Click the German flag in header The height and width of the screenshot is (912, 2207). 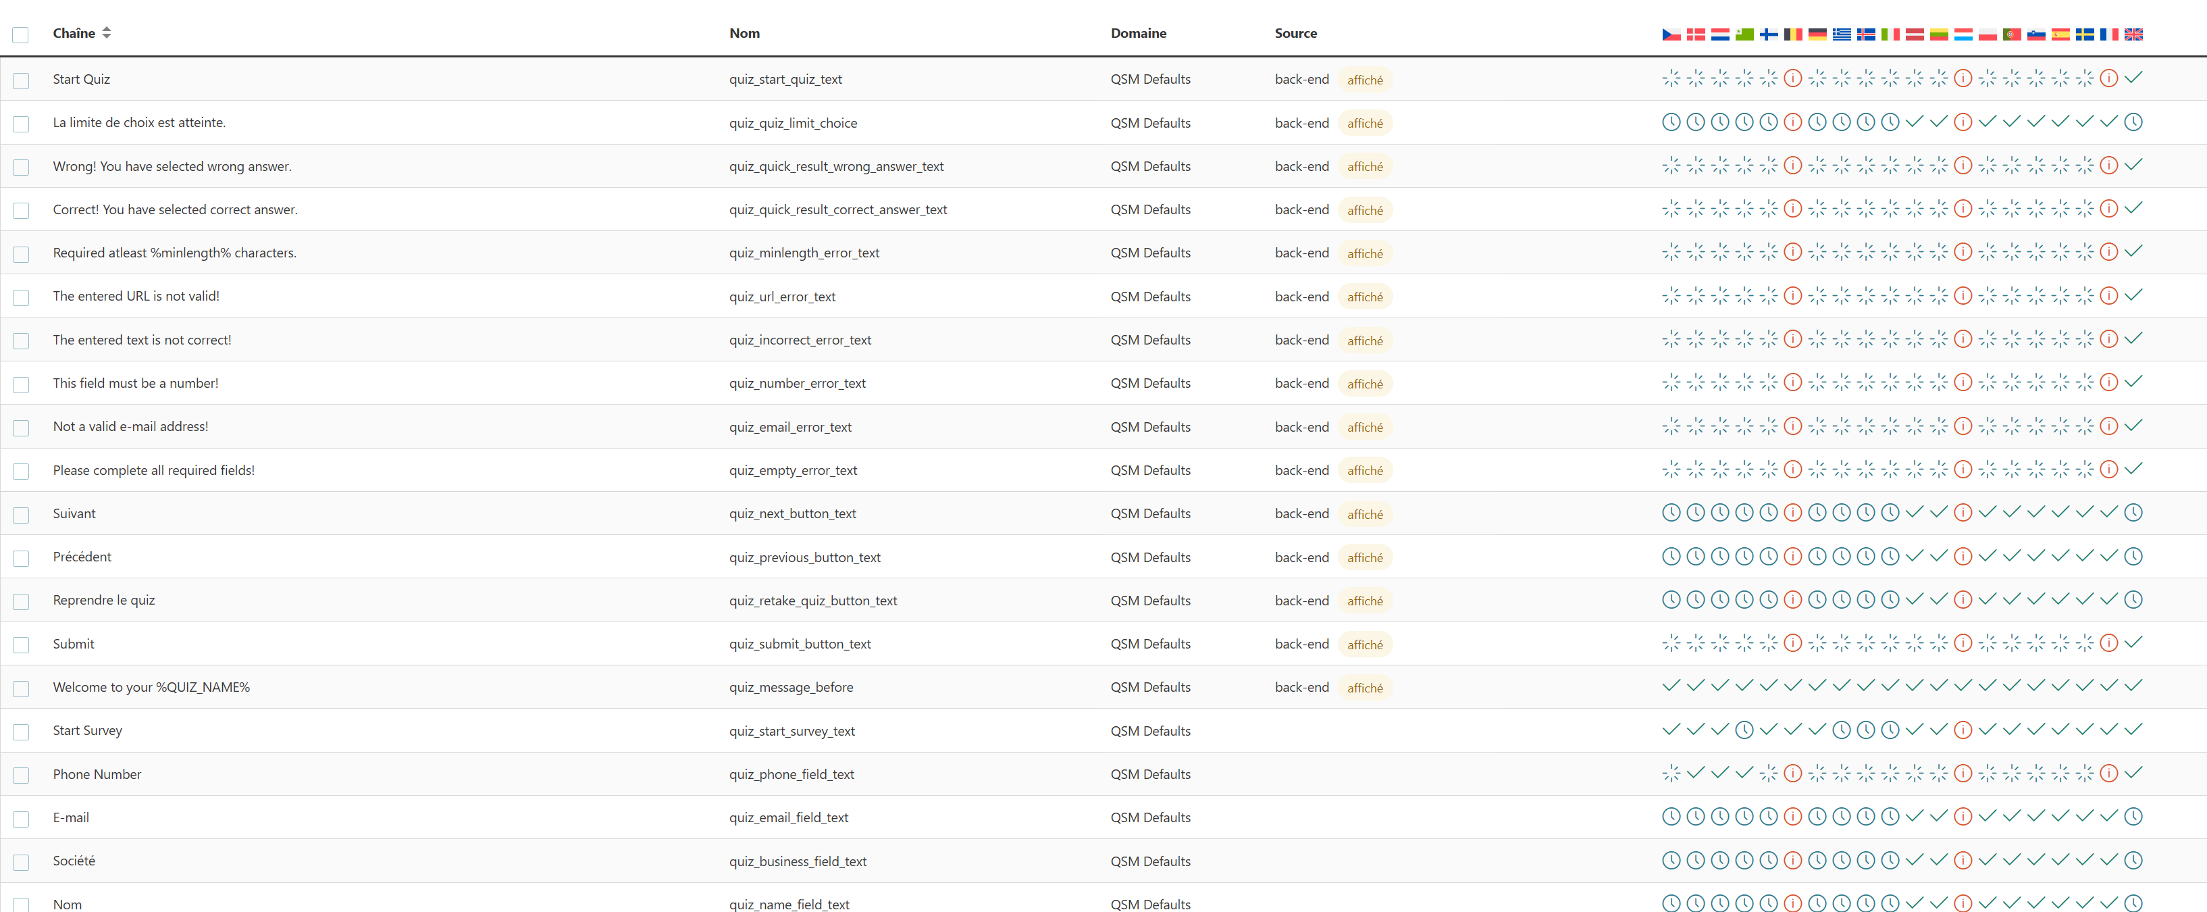pos(1817,34)
